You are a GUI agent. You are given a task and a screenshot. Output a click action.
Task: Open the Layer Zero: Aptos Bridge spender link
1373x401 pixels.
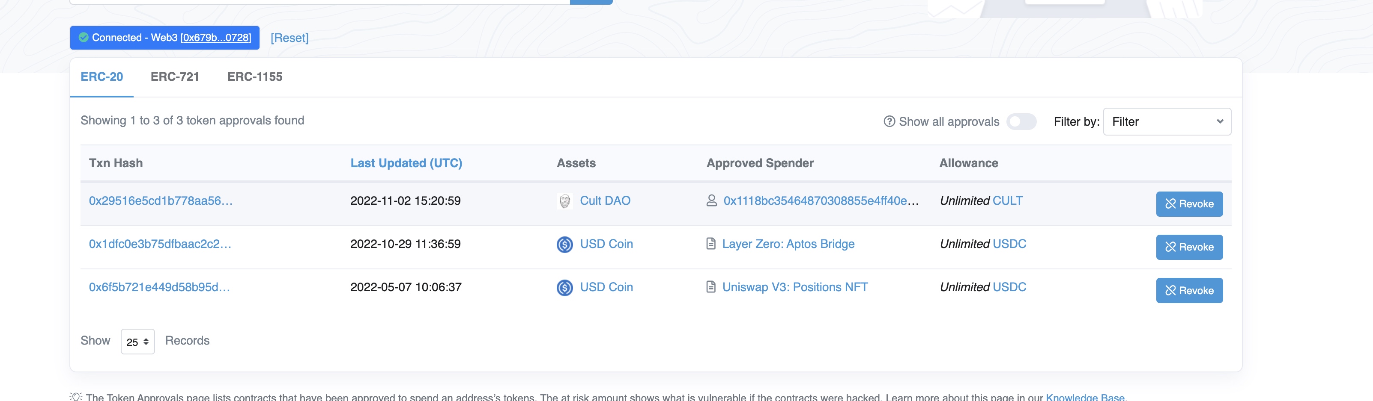(788, 244)
